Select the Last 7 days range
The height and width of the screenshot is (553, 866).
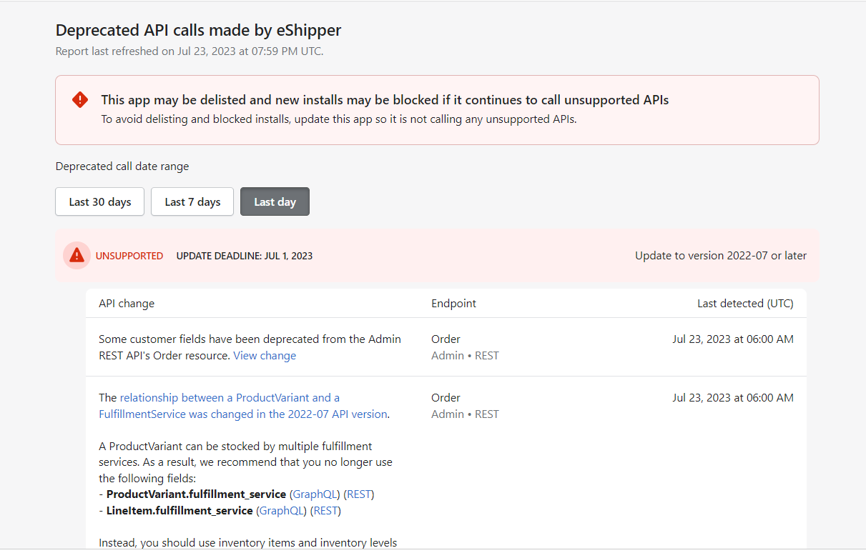point(192,201)
